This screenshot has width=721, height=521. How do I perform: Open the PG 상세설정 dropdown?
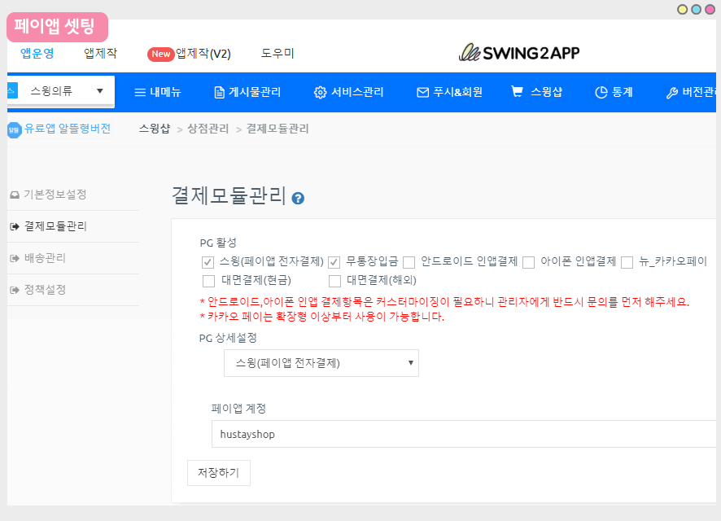point(321,363)
